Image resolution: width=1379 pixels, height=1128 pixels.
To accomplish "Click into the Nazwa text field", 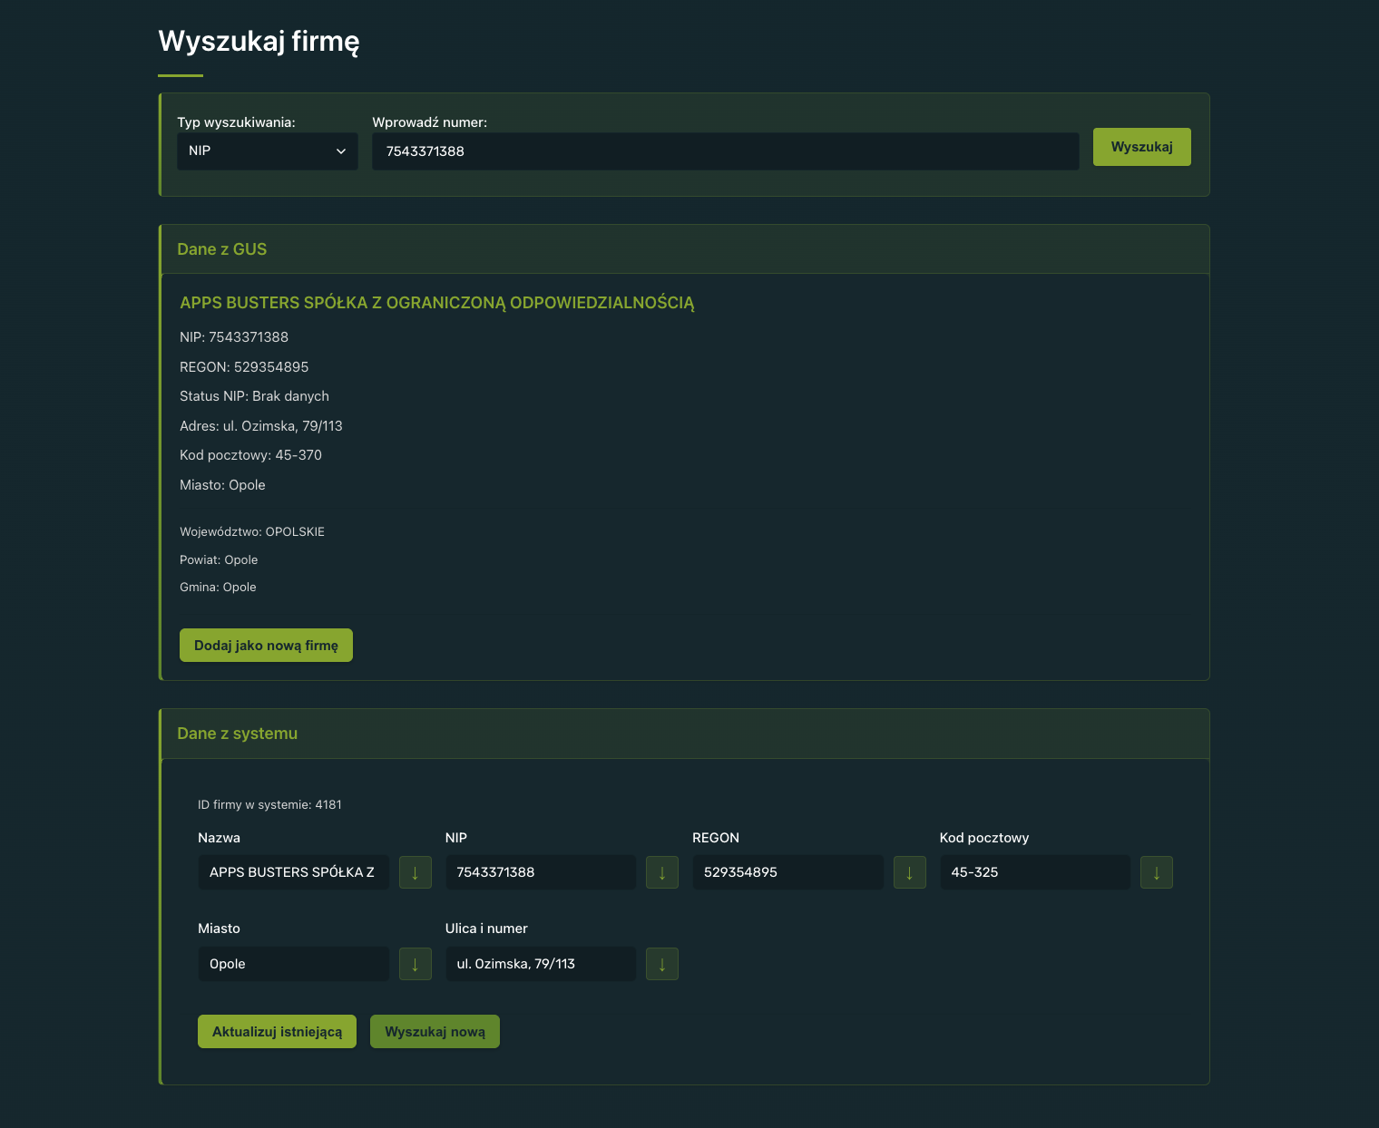I will (x=292, y=872).
